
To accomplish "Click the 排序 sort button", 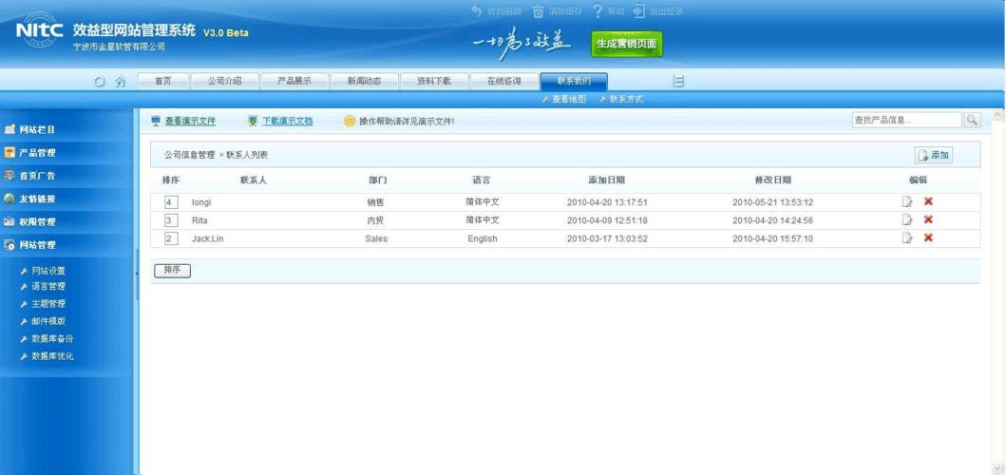I will (x=172, y=270).
